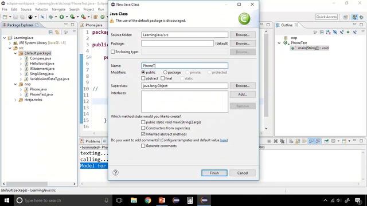Check the Enclosing type checkbox
The height and width of the screenshot is (206, 367).
[113, 51]
